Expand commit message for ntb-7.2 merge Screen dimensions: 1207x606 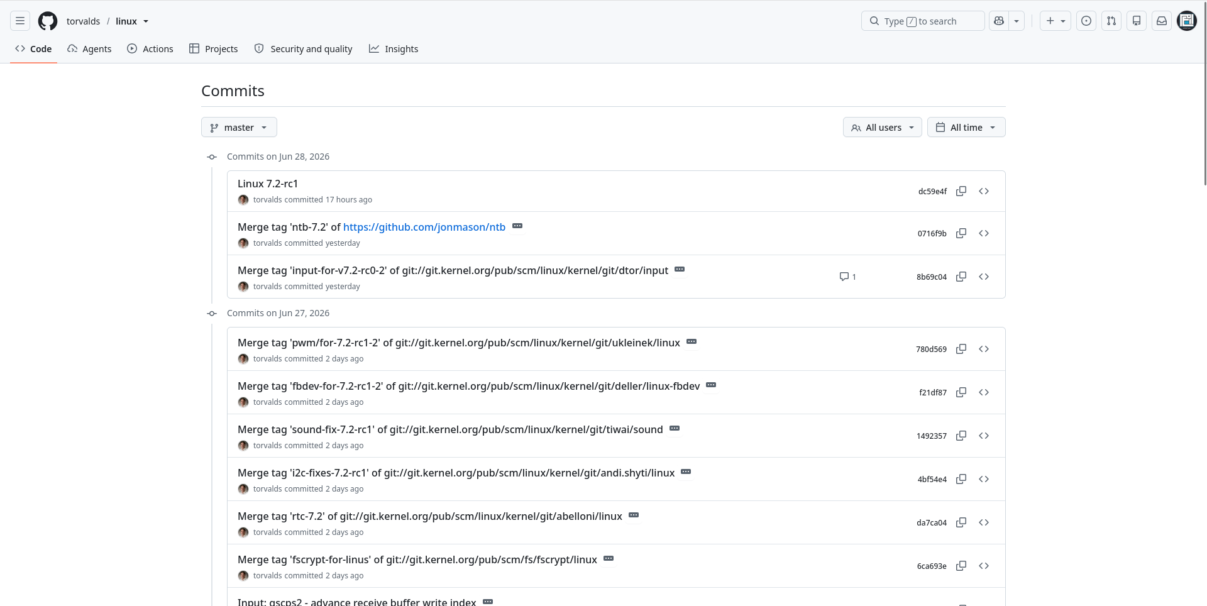517,226
